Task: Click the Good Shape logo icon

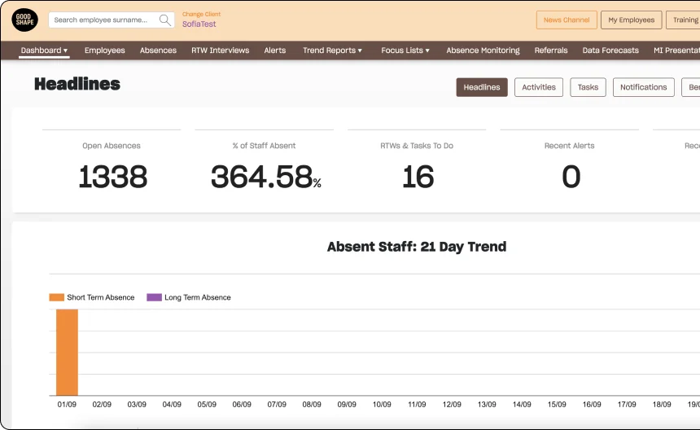Action: click(24, 20)
